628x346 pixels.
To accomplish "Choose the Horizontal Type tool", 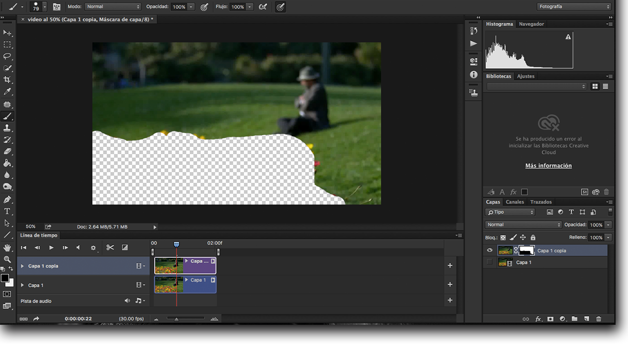I will pos(7,212).
